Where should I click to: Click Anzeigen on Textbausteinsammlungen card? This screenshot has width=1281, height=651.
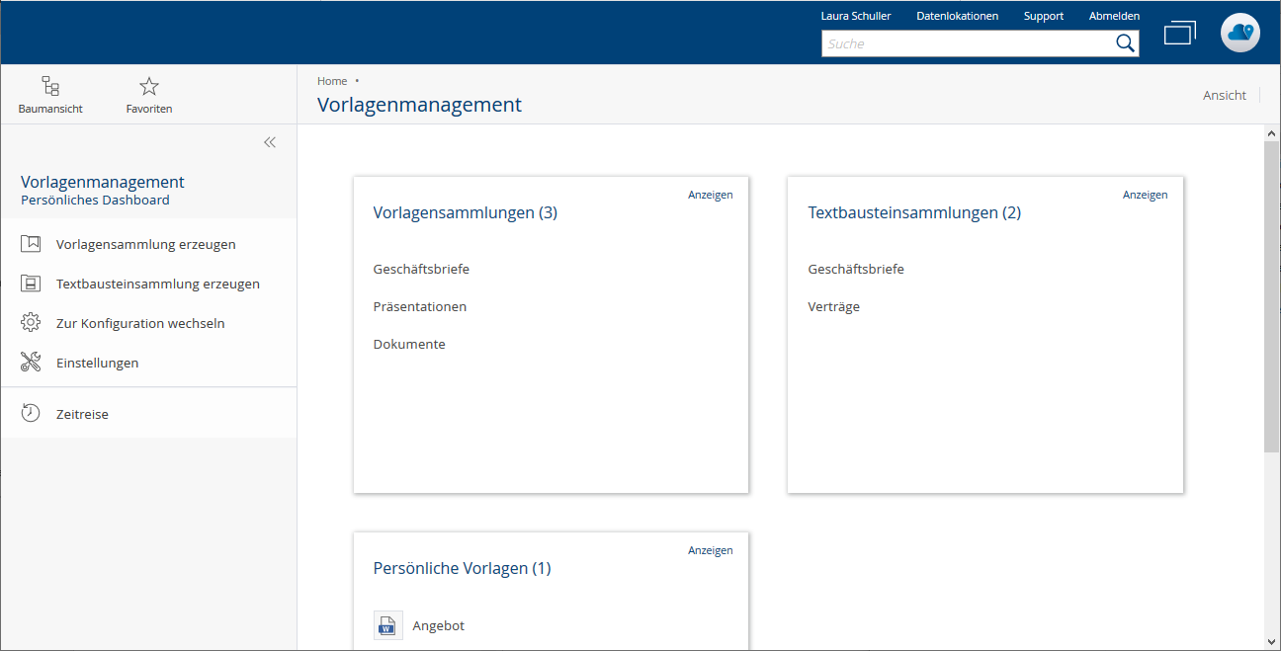1146,195
